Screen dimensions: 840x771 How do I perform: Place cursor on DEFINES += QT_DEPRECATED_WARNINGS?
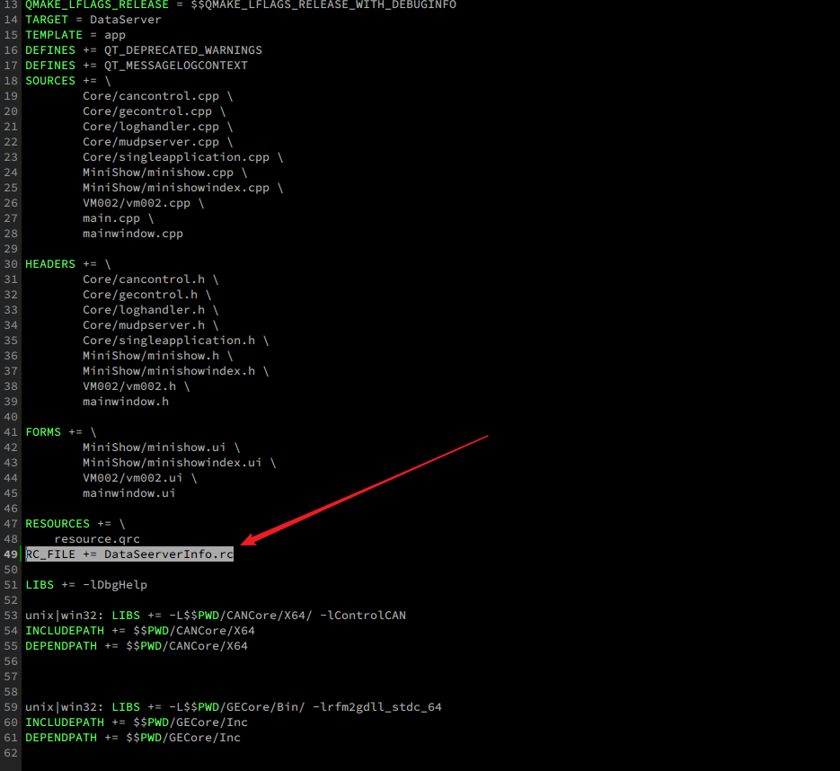(144, 50)
